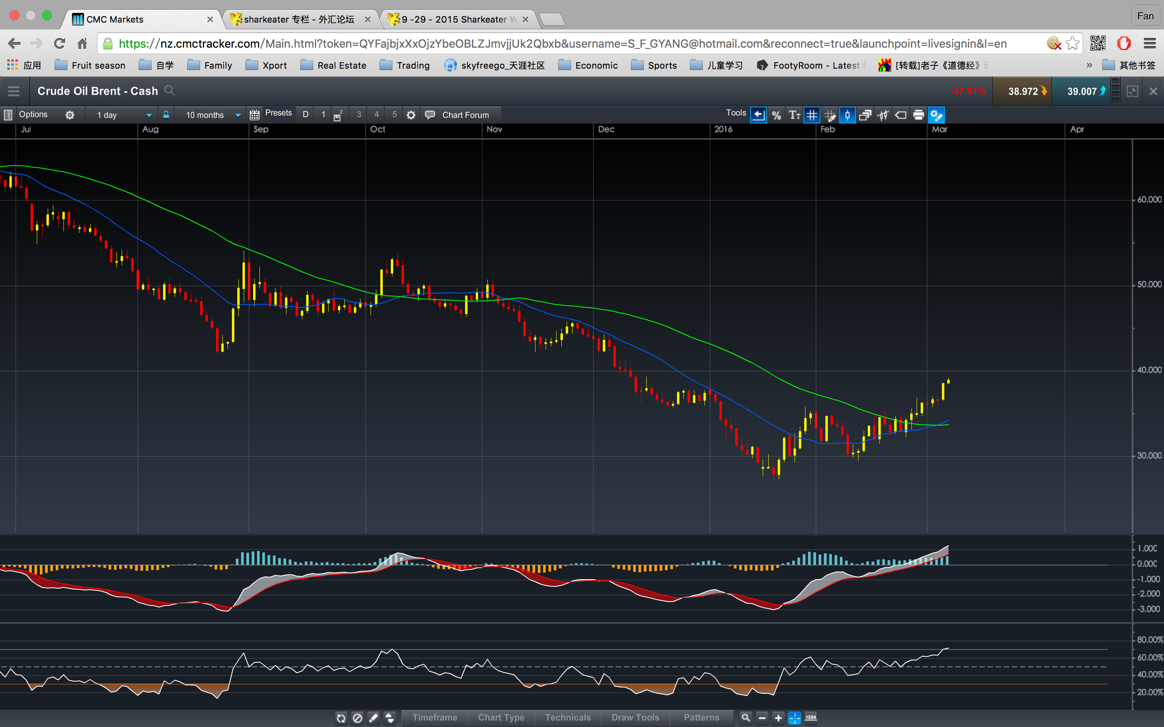Viewport: 1164px width, 727px height.
Task: Toggle the 1234 data values display
Action: click(811, 718)
